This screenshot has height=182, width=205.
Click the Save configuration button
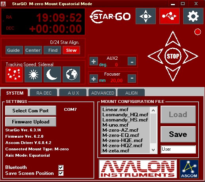click(178, 134)
